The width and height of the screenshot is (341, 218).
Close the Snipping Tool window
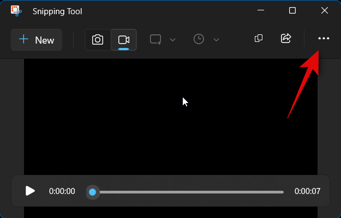(x=324, y=11)
